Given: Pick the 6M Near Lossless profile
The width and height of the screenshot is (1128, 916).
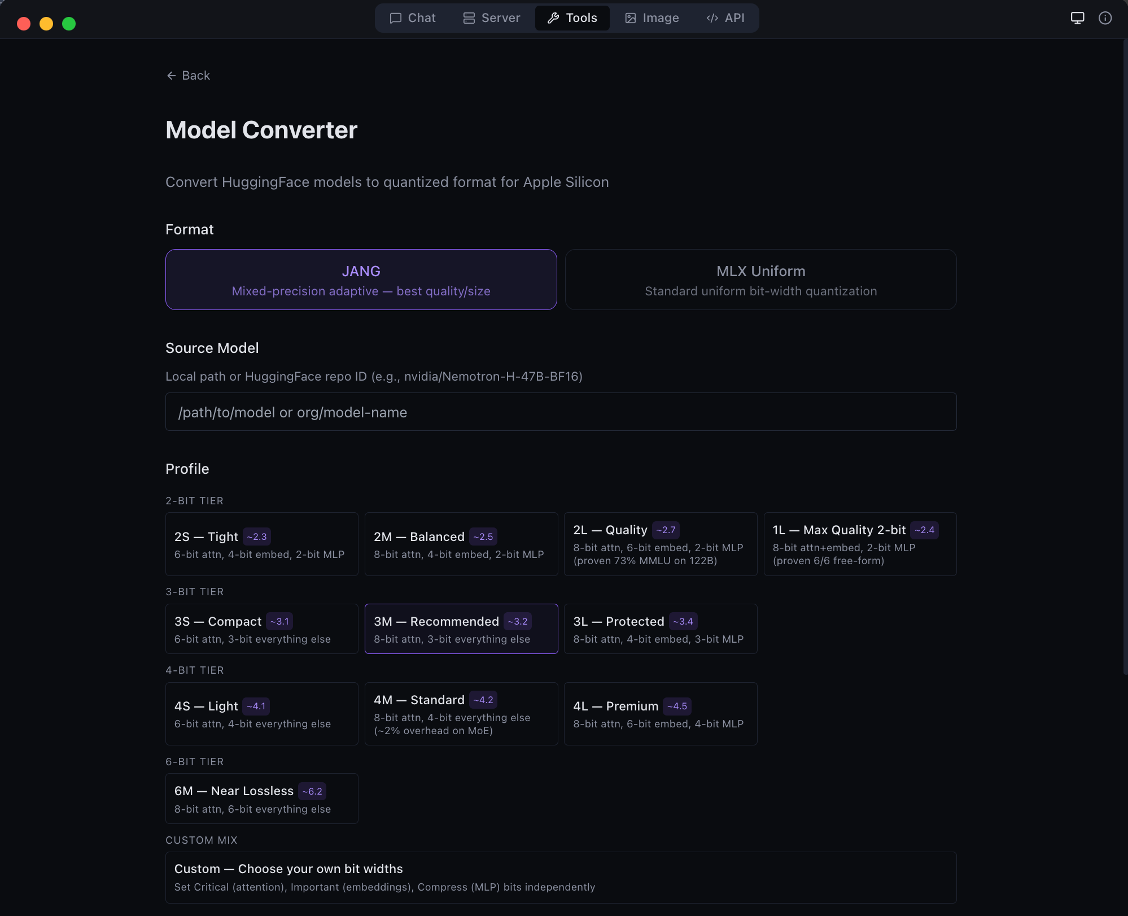Looking at the screenshot, I should 261,798.
